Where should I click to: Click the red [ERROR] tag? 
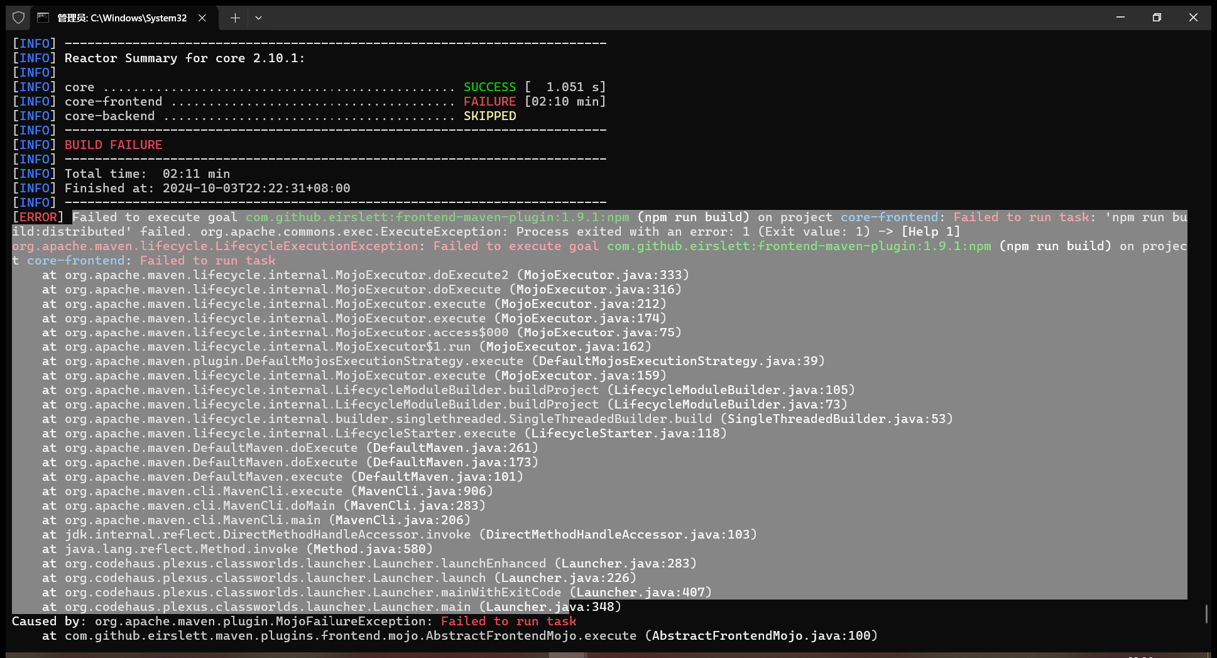point(38,217)
